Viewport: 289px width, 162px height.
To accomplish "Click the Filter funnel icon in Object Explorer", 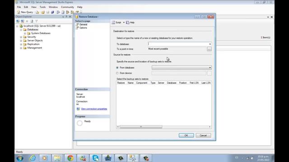I will click(x=37, y=21).
